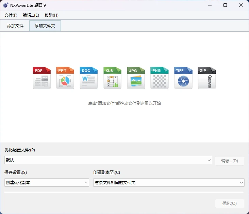Expand the 优化配置文件 dropdown showing 默认
The width and height of the screenshot is (249, 214).
click(108, 160)
